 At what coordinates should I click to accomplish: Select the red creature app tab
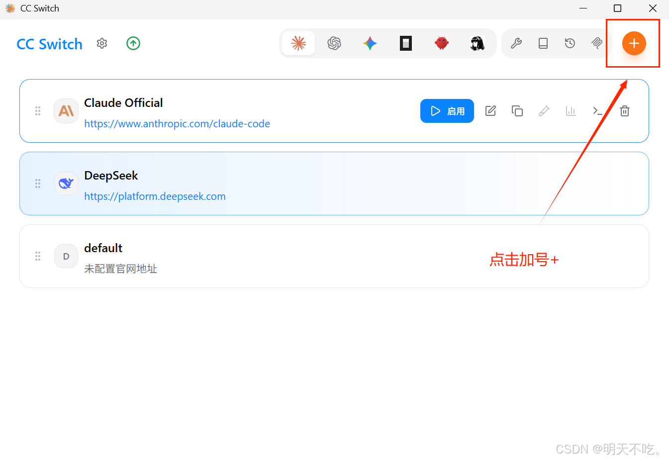pos(442,43)
